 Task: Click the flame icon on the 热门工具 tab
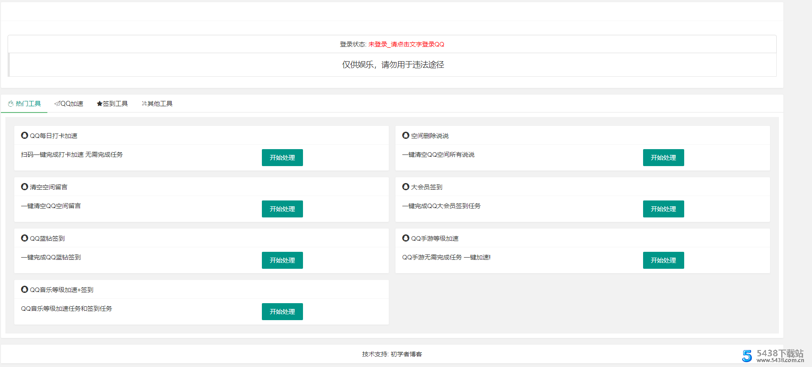pyautogui.click(x=11, y=104)
